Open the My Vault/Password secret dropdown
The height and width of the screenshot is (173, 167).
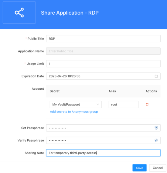76,104
